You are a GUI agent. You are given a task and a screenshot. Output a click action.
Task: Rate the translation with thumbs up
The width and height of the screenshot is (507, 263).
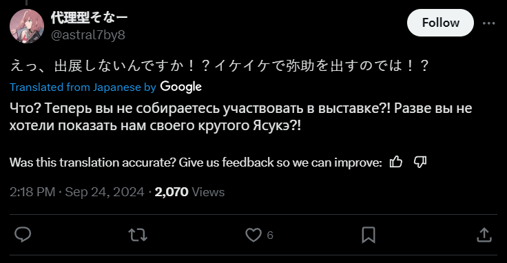coord(396,162)
